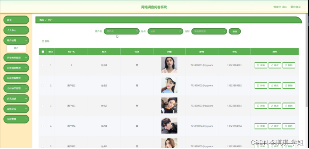The height and width of the screenshot is (149, 309).
Task: Expand the 问卷答卷管理 sidebar menu
Action: [16, 78]
